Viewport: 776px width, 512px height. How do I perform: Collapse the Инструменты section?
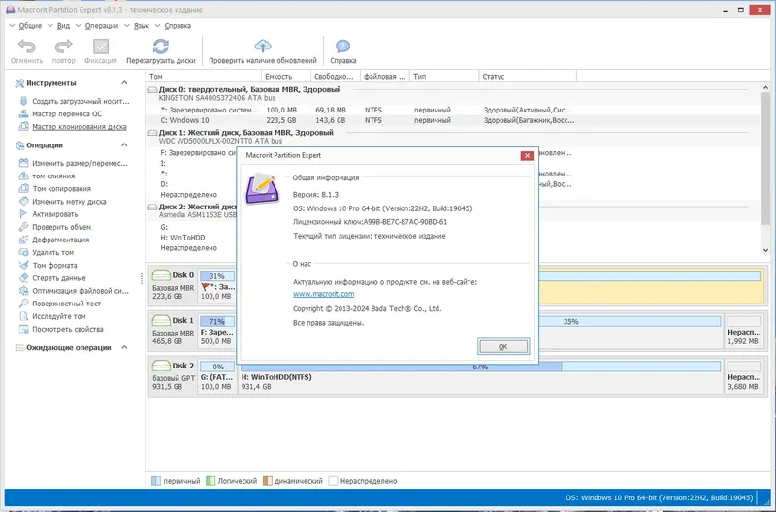124,83
